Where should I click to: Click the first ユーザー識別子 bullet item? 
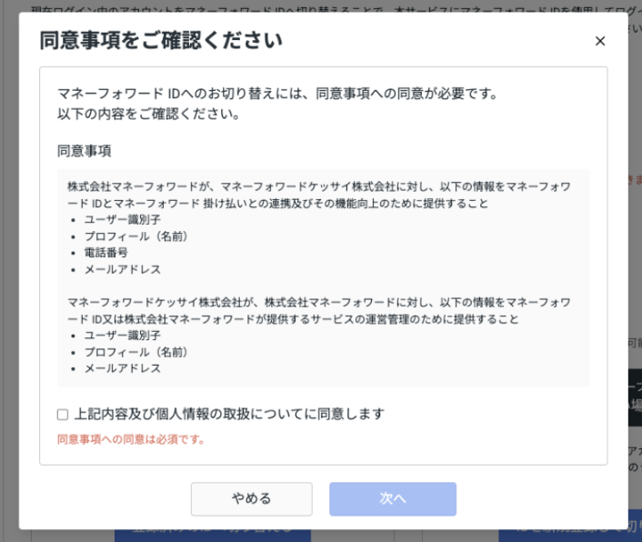(123, 219)
